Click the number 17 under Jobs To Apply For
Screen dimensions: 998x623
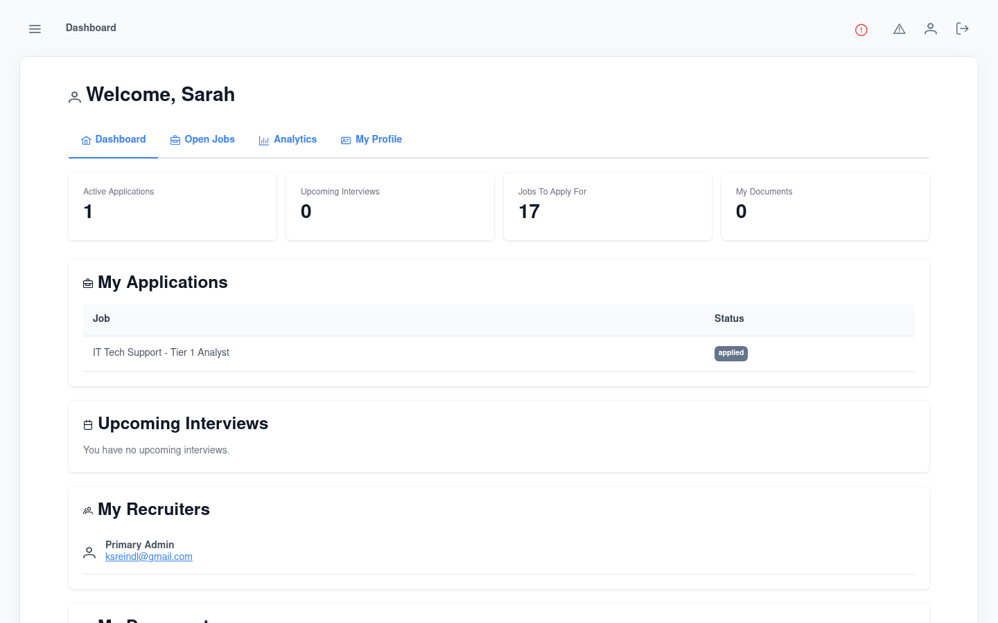529,212
